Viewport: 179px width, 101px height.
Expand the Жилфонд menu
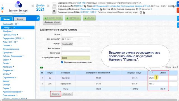(8, 31)
